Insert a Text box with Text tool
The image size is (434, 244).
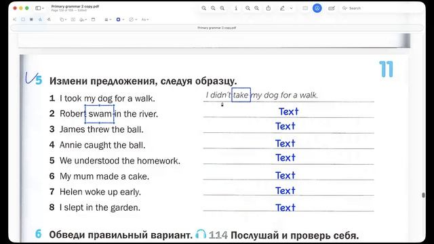[73, 20]
